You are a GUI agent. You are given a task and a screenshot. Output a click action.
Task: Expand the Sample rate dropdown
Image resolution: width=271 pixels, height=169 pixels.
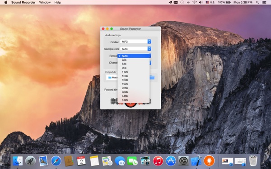(135, 49)
